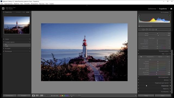The width and height of the screenshot is (174, 98).
Task: Create snapshot with Снимки экрана plus icon
Action: (30, 42)
